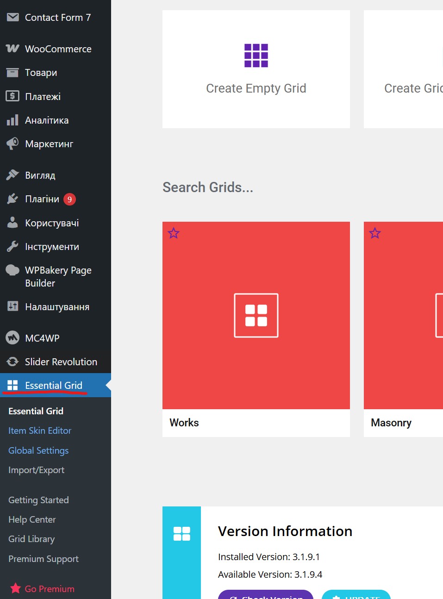Screen dimensions: 443x599
Task: Click the plugin update count badge 9
Action: (x=69, y=199)
